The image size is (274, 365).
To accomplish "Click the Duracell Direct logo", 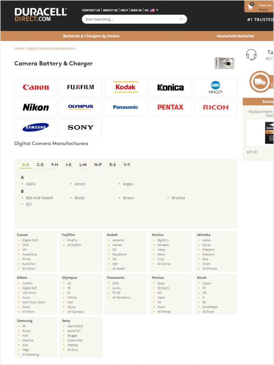I will [x=41, y=15].
